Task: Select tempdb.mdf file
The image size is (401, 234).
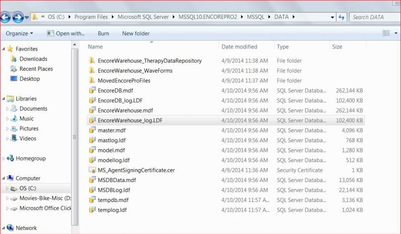Action: pos(113,200)
